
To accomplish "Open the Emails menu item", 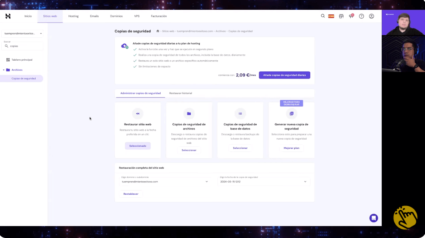I will 94,16.
